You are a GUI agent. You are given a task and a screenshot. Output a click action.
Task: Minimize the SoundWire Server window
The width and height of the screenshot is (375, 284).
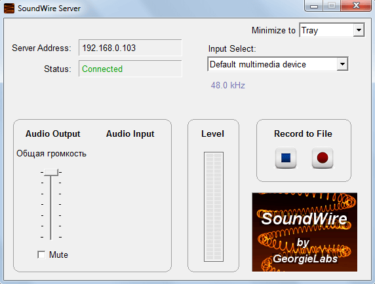pos(314,6)
